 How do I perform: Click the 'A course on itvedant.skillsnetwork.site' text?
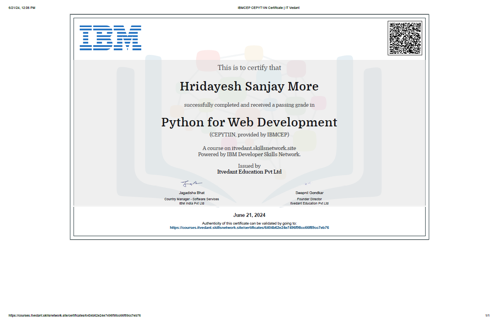coord(249,148)
